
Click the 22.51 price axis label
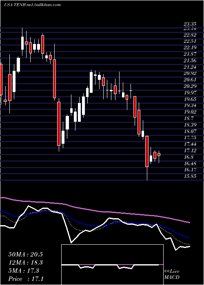[x=190, y=42]
